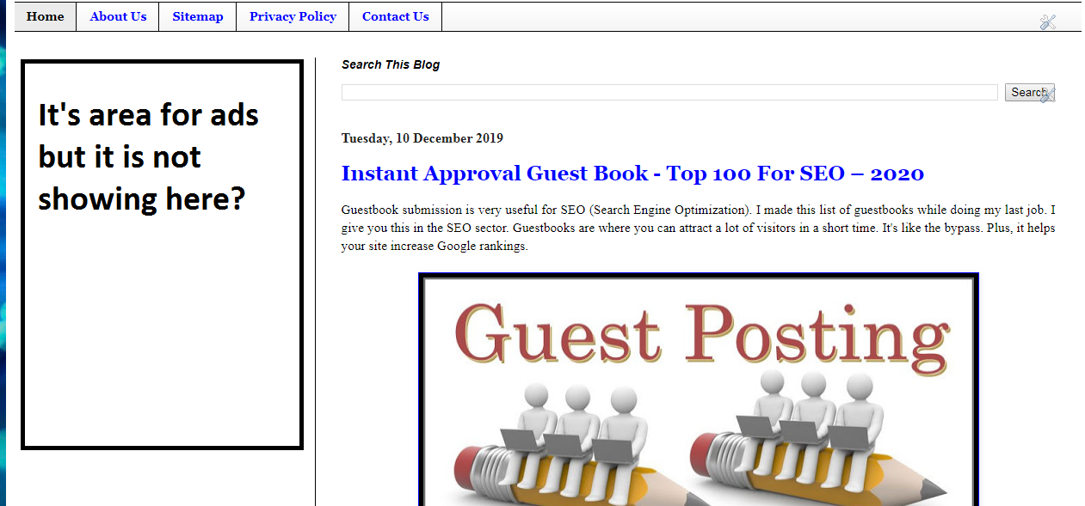The image size is (1085, 506).
Task: View the Privacy Policy tab
Action: [x=292, y=15]
